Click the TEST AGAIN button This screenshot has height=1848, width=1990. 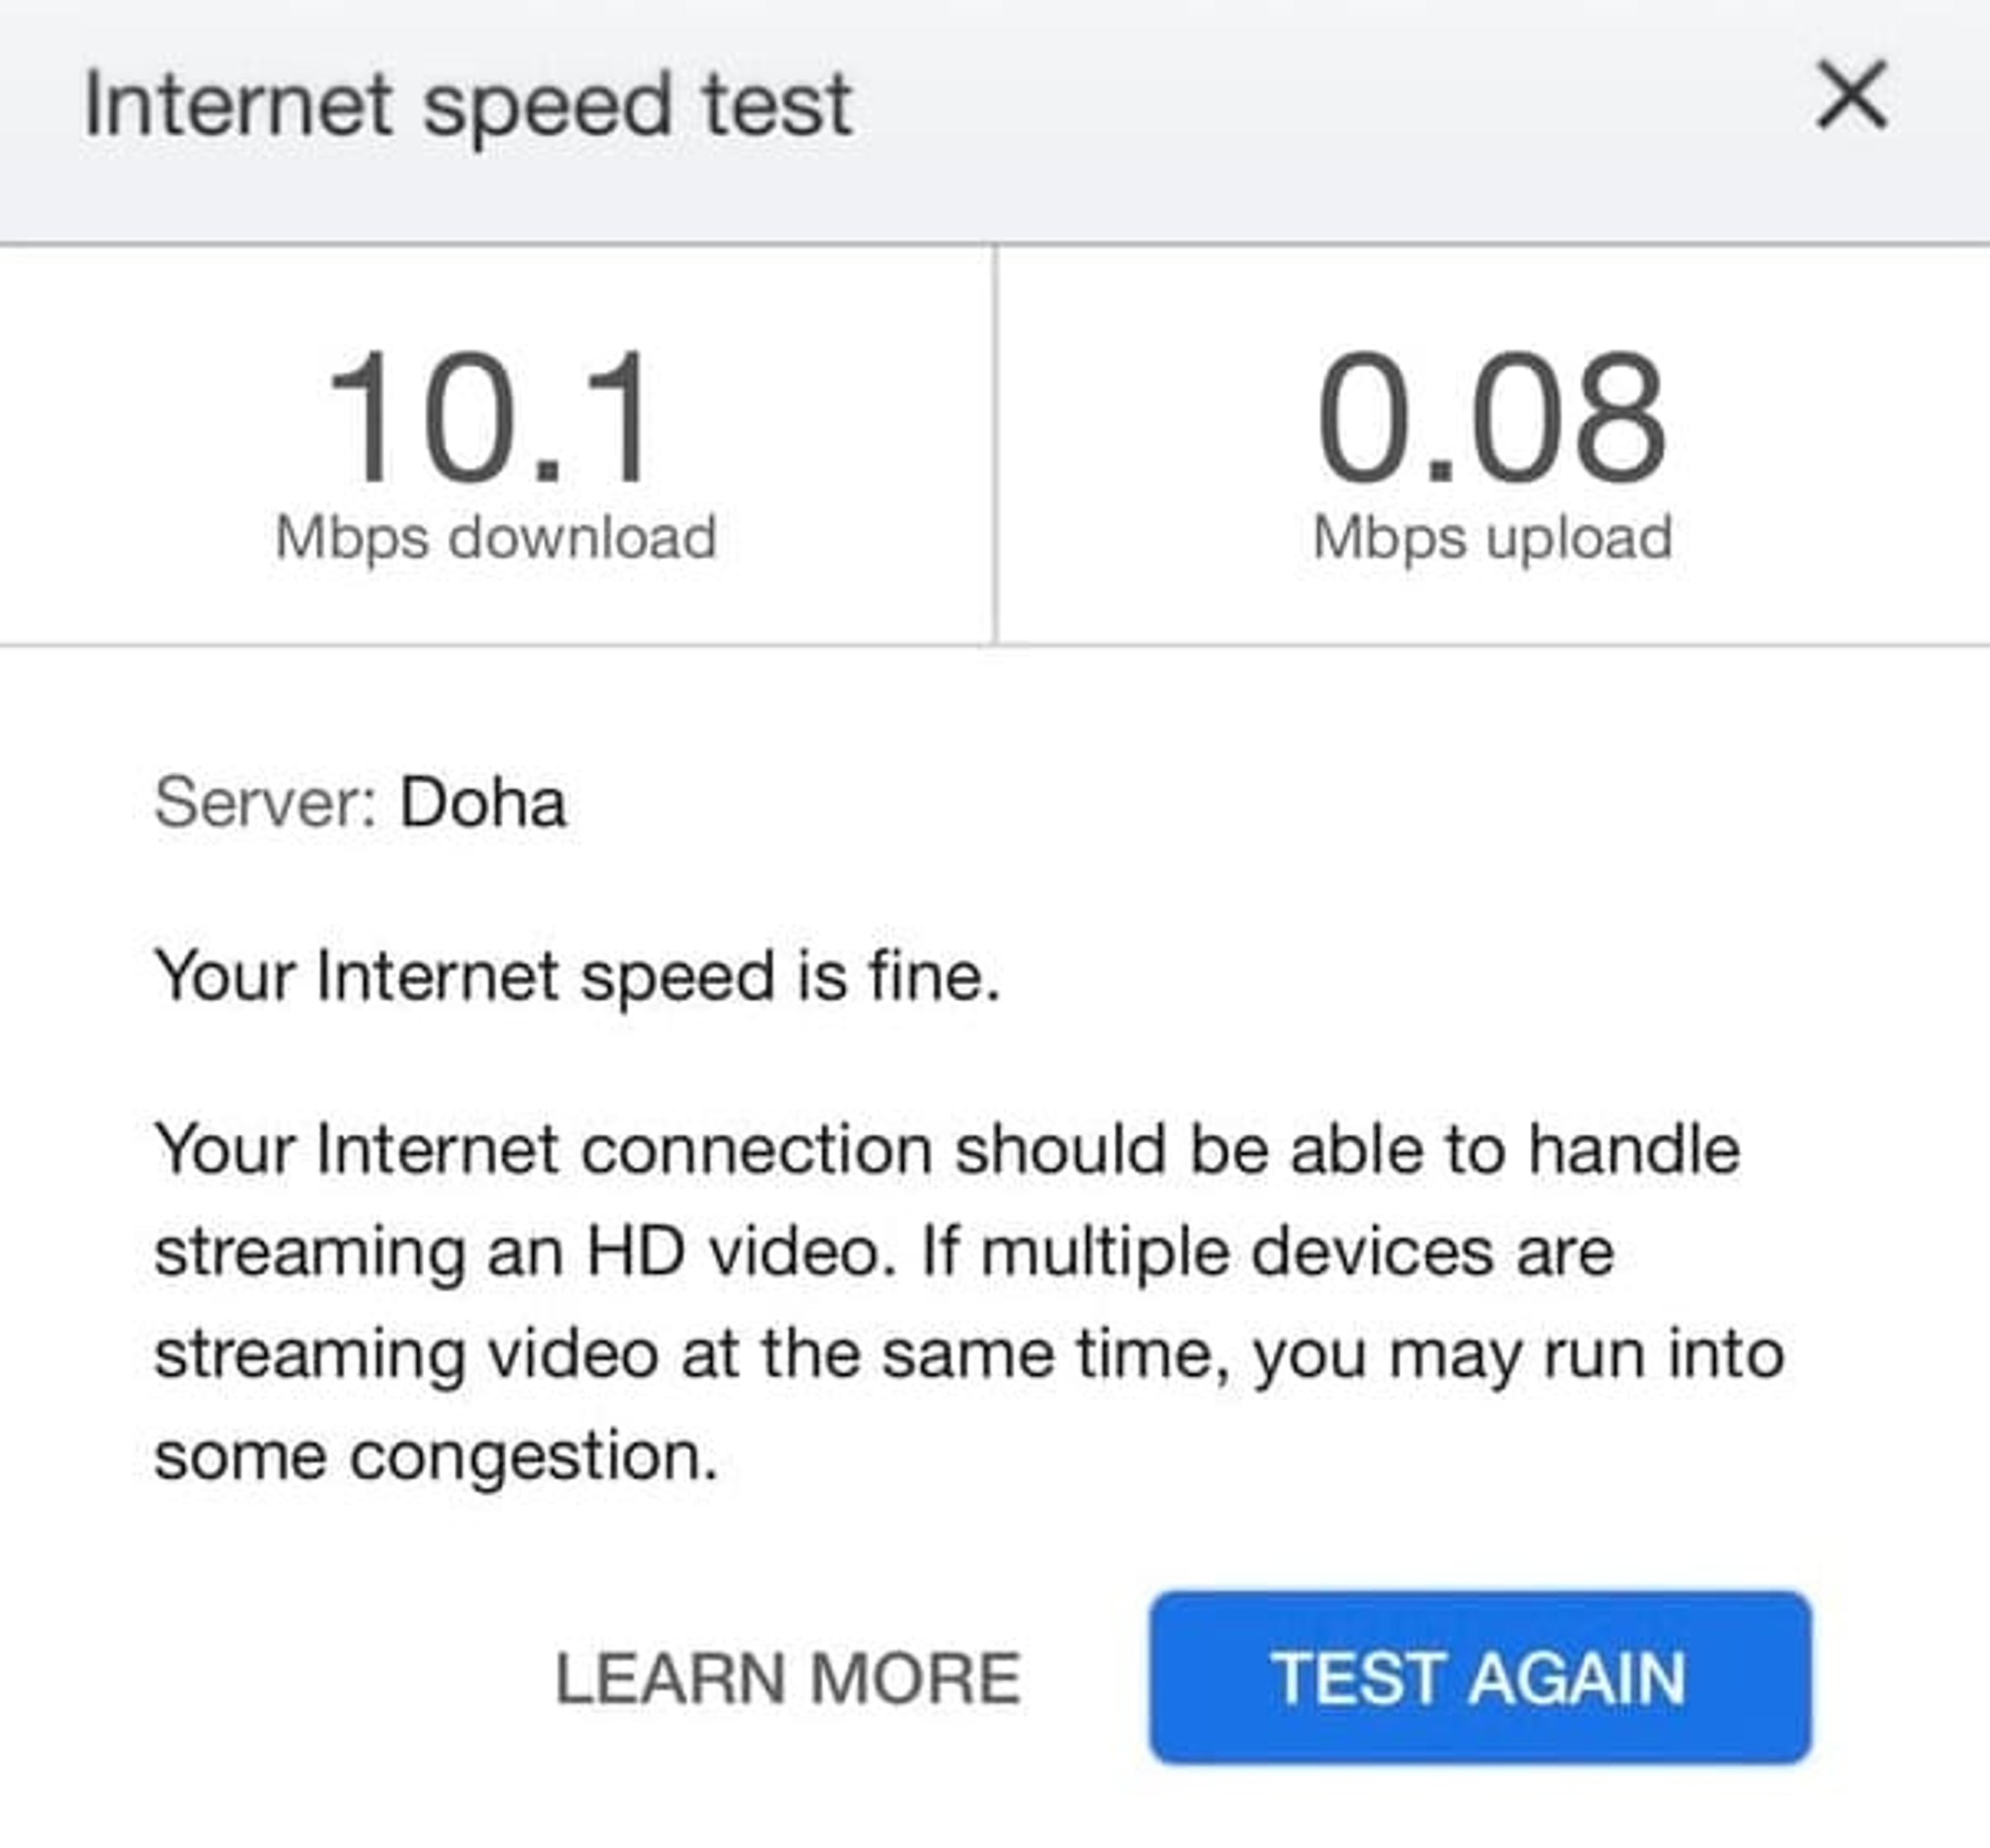(1480, 1678)
